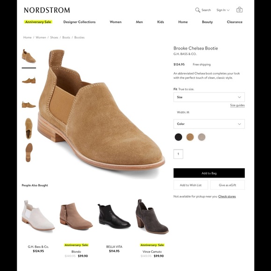271x271 pixels.
Task: Click Add to Wish List
Action: click(191, 185)
